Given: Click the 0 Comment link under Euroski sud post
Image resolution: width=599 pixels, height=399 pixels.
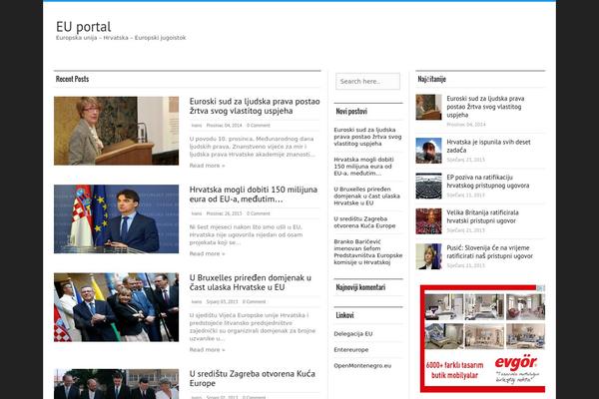Looking at the screenshot, I should tap(259, 126).
